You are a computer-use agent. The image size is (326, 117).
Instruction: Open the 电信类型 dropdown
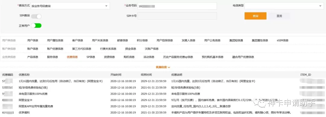tap(284, 6)
